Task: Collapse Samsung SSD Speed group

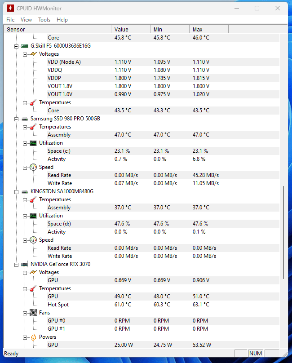Action: (x=25, y=168)
